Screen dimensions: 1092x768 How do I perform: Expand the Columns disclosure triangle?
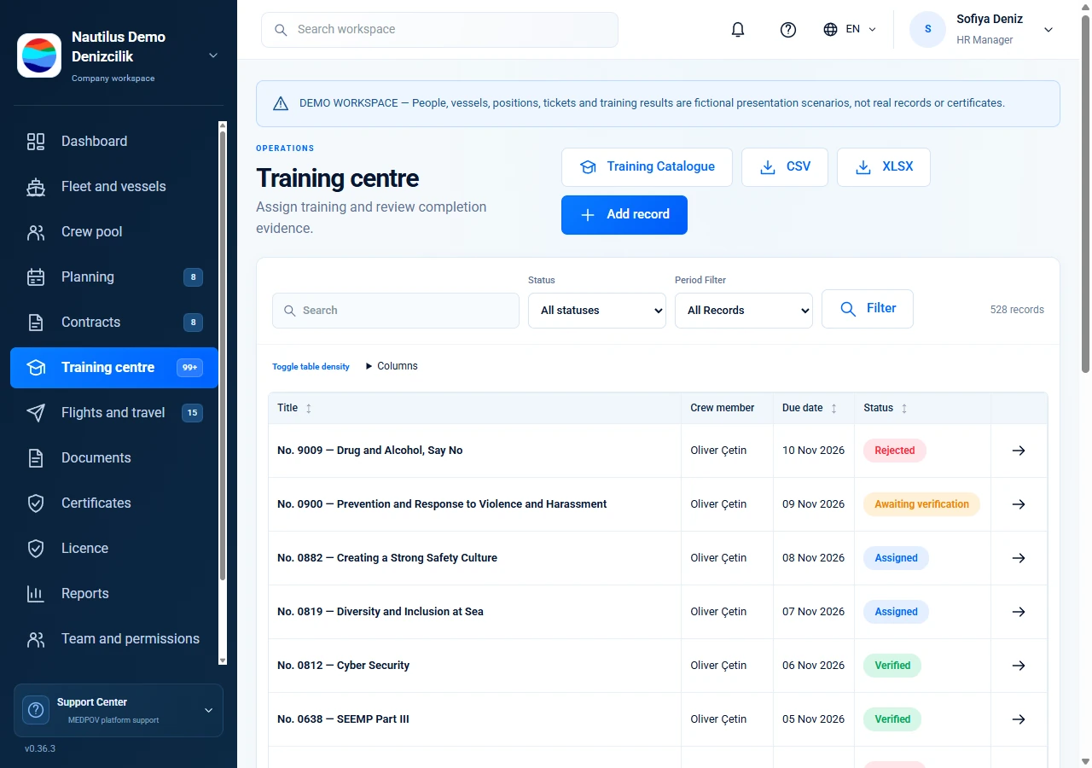pyautogui.click(x=369, y=366)
